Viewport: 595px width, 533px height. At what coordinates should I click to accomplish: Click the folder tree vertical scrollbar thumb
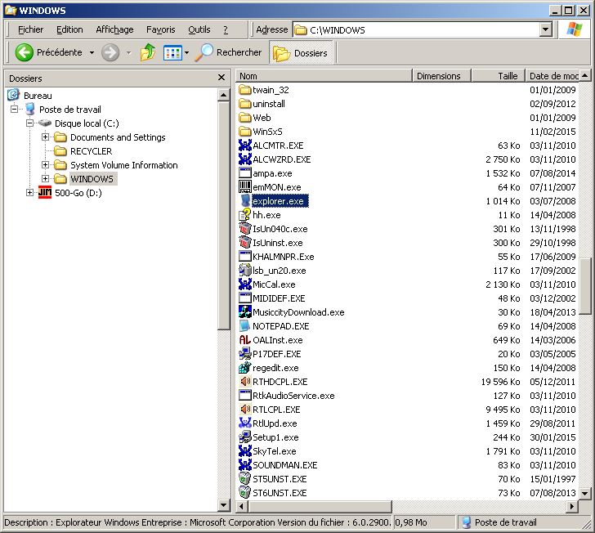[223, 216]
